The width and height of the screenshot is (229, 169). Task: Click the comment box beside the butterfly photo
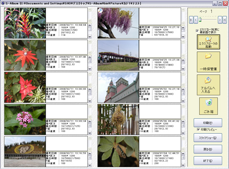pos(160,144)
